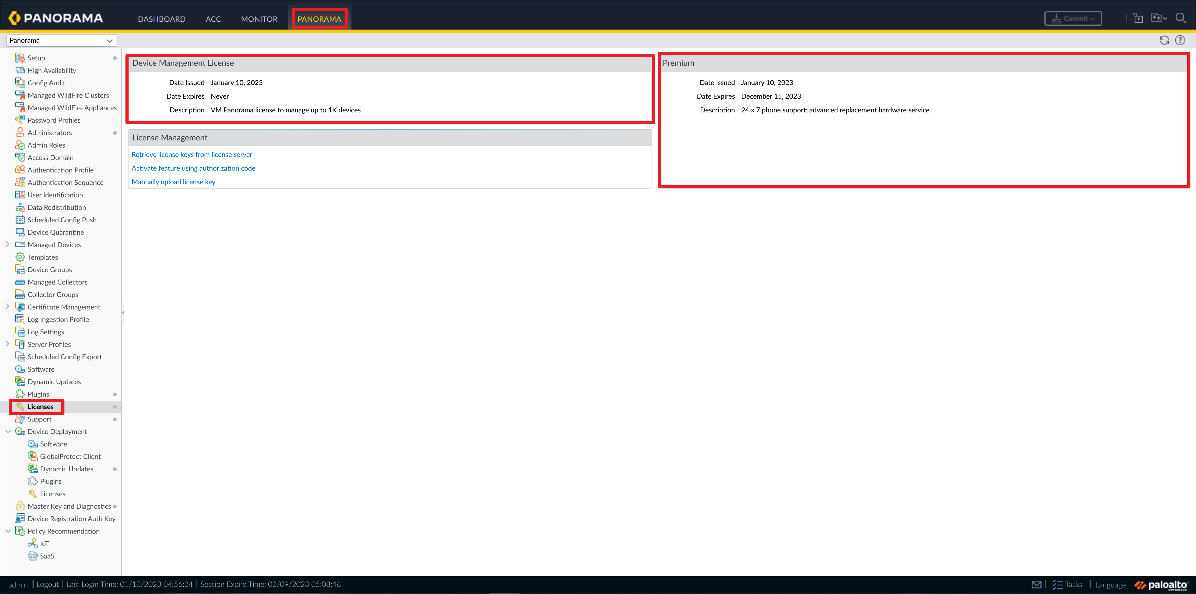Image resolution: width=1196 pixels, height=594 pixels.
Task: Open Device Groups folder icon
Action: click(x=20, y=269)
